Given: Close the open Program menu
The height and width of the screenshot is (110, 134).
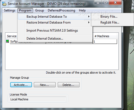Looking at the screenshot, I should tap(25, 10).
